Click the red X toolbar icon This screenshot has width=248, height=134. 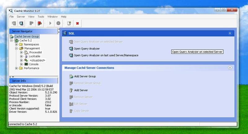[77, 23]
